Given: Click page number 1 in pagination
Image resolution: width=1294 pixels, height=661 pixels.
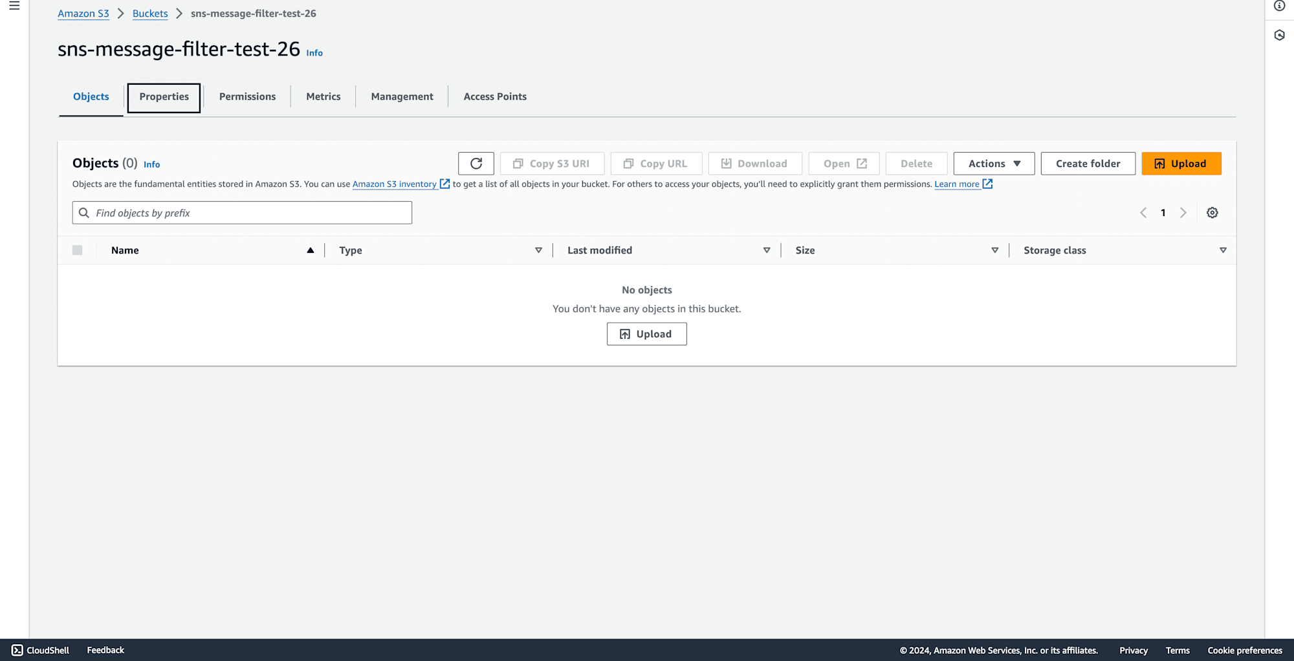Looking at the screenshot, I should point(1163,213).
